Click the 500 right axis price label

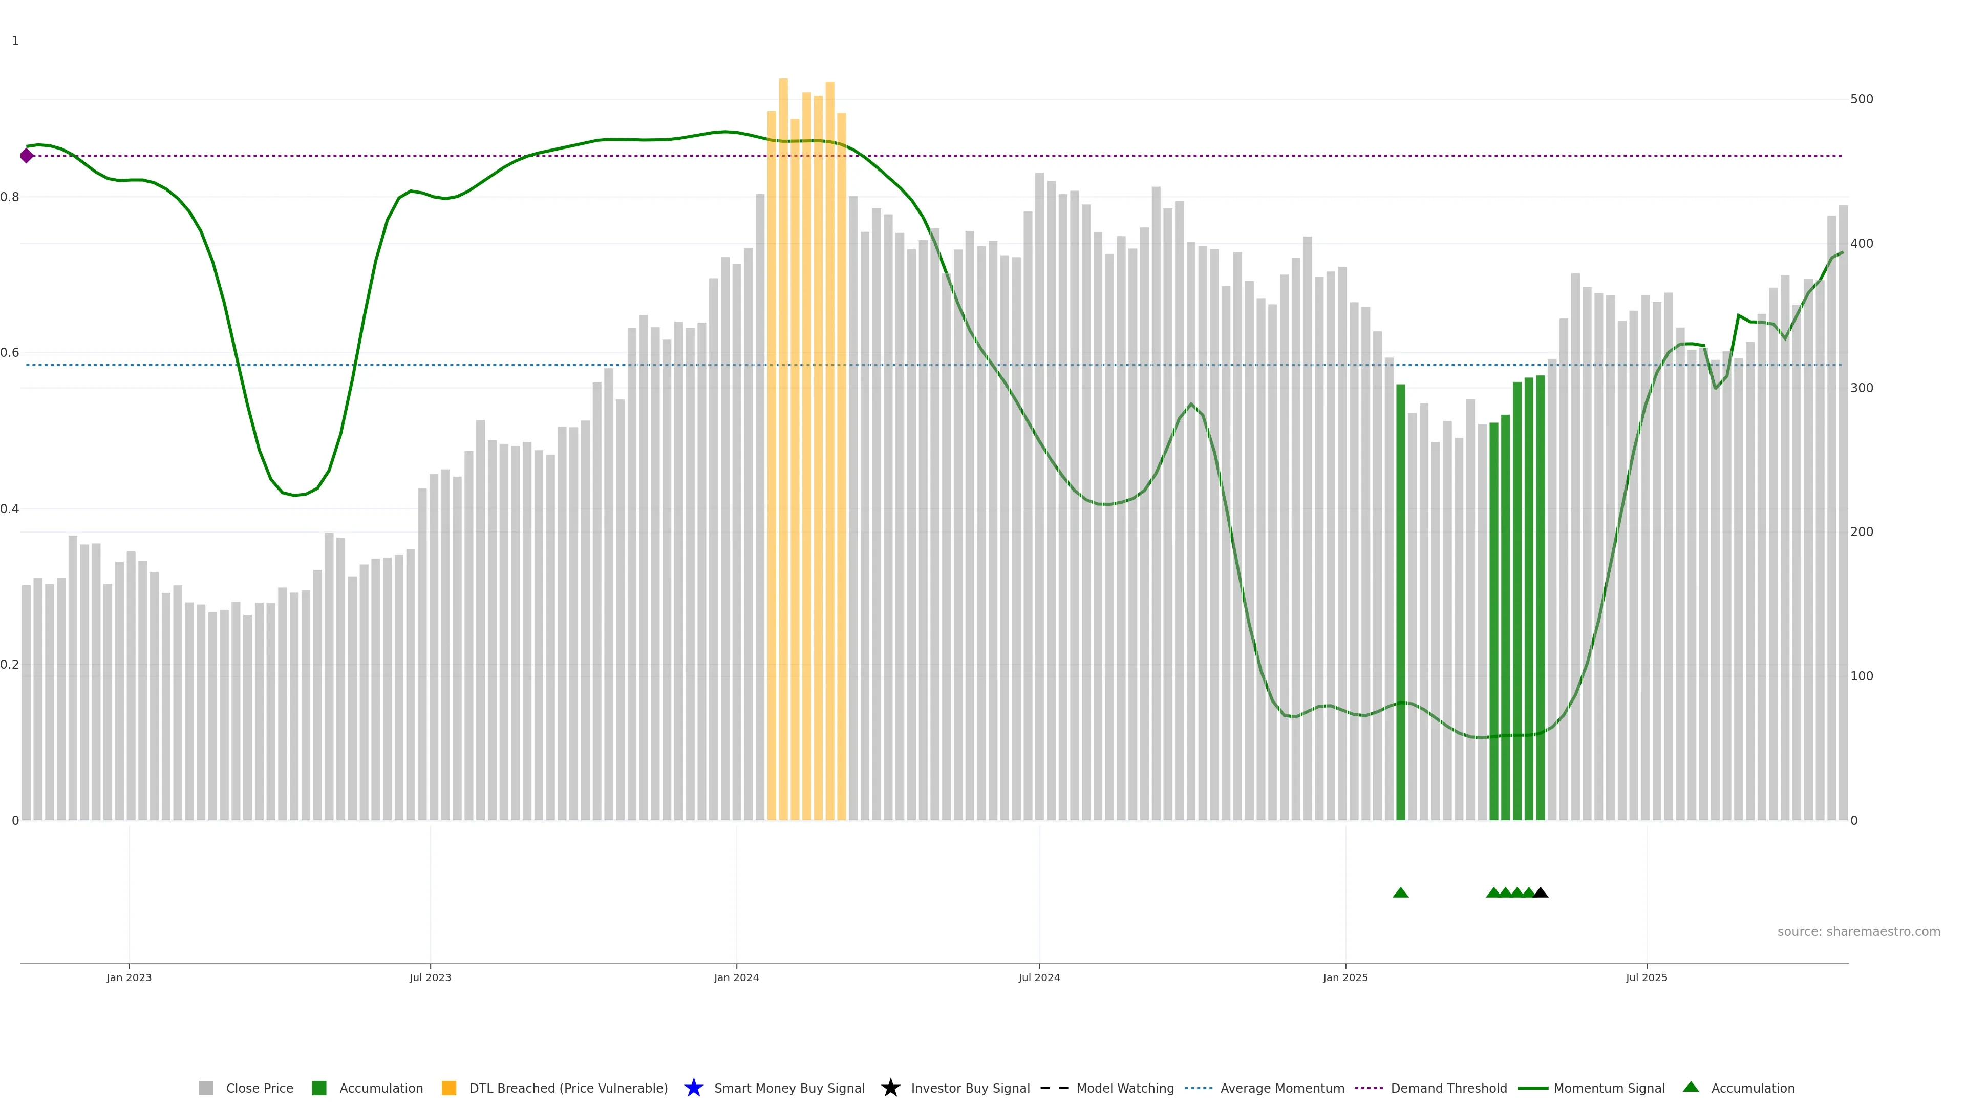1862,99
